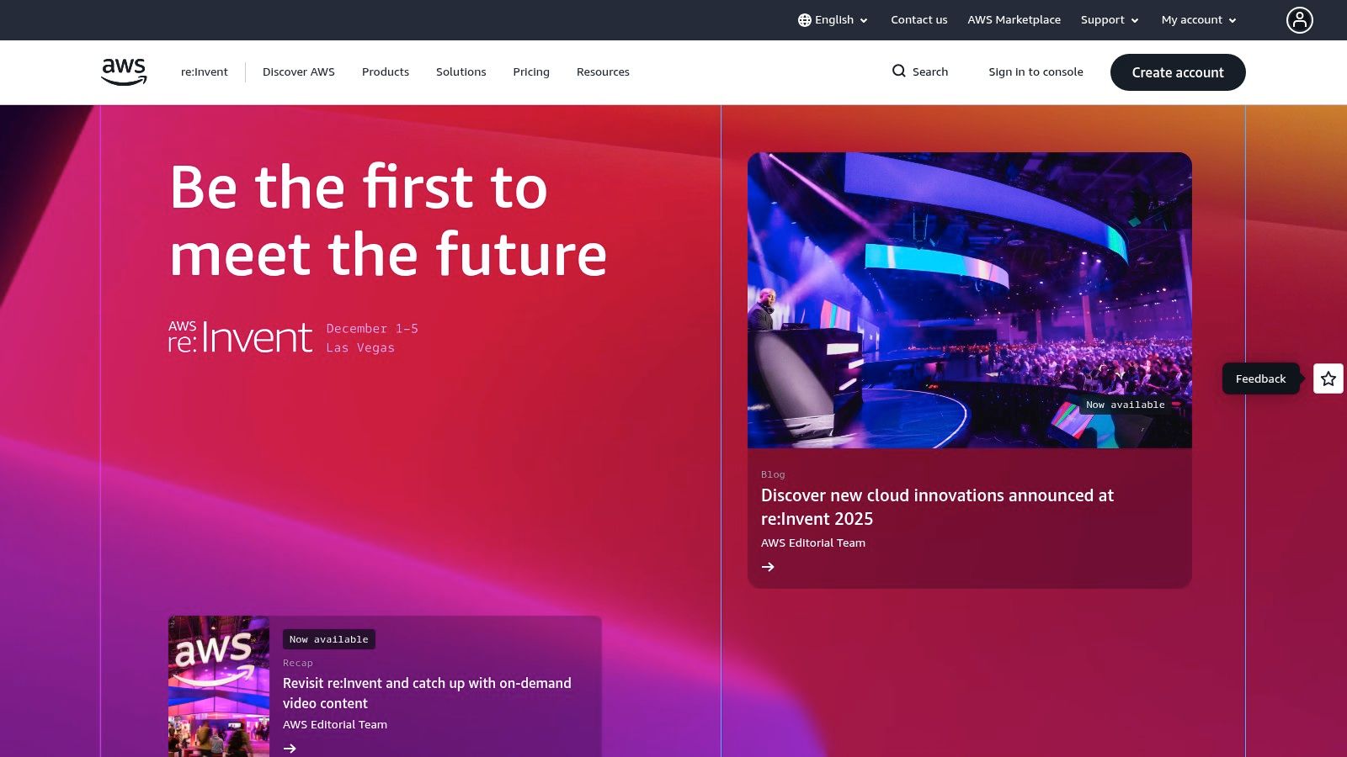Select the Pricing navigation item
Image resolution: width=1347 pixels, height=757 pixels.
530,71
